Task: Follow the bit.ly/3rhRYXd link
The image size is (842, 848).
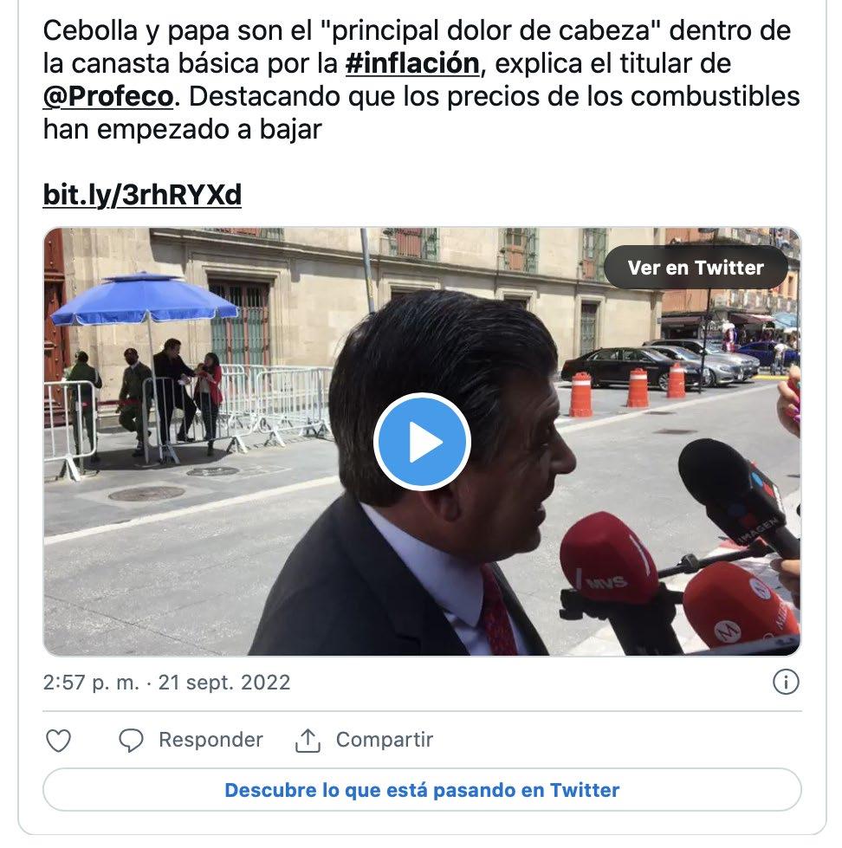Action: point(142,195)
